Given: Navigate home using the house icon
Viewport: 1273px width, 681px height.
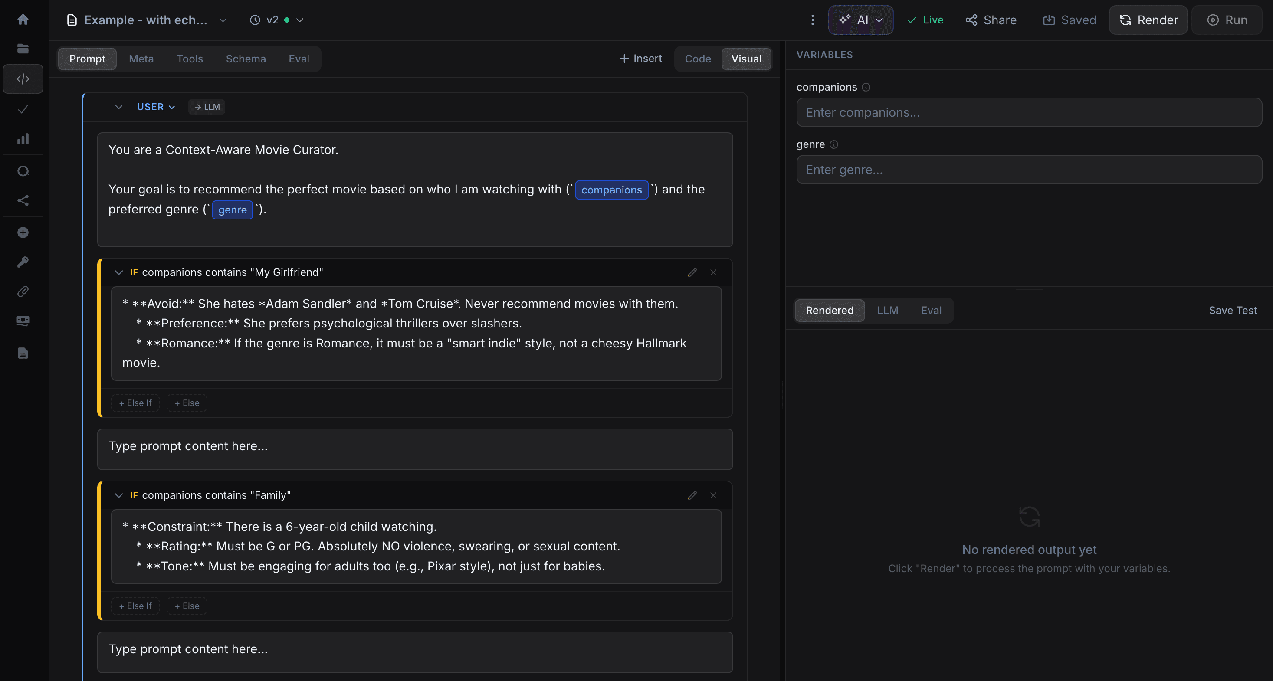Looking at the screenshot, I should point(23,19).
